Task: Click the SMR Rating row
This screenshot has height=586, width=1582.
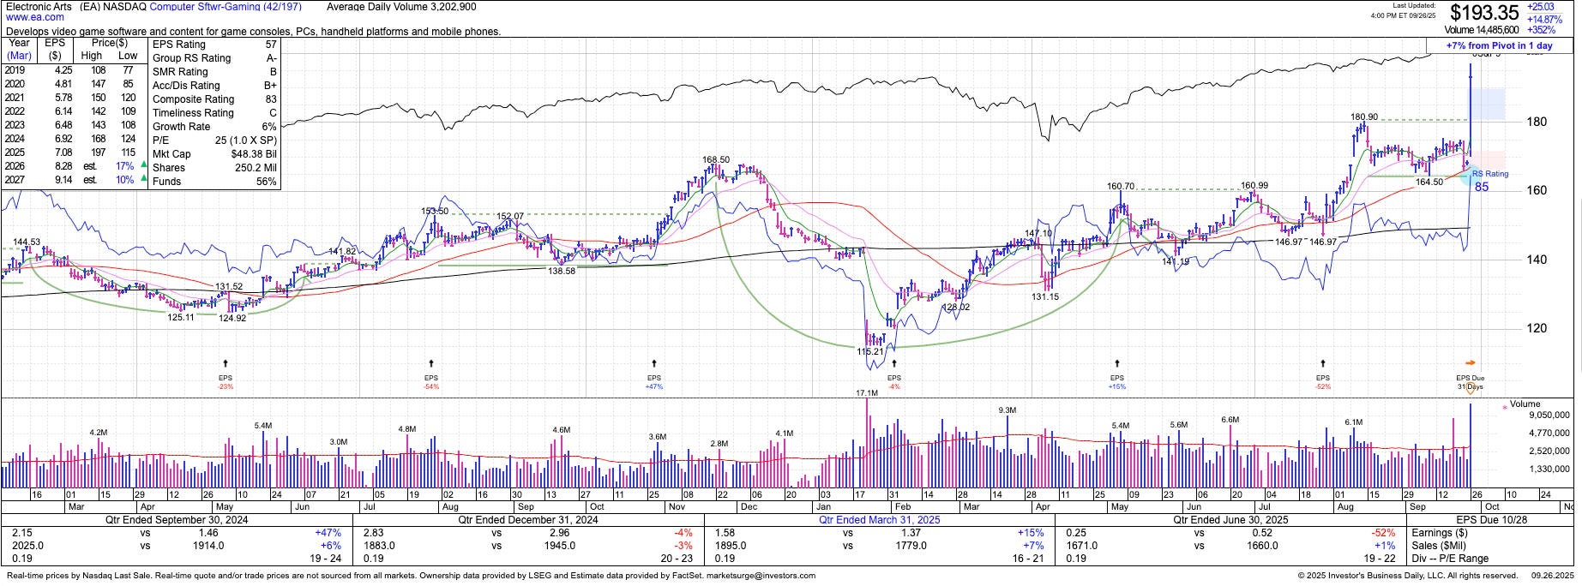Action: [x=214, y=72]
